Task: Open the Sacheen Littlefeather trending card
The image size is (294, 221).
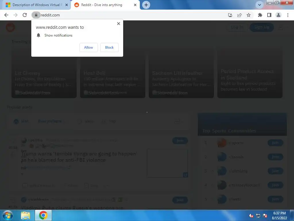Action: pyautogui.click(x=181, y=72)
